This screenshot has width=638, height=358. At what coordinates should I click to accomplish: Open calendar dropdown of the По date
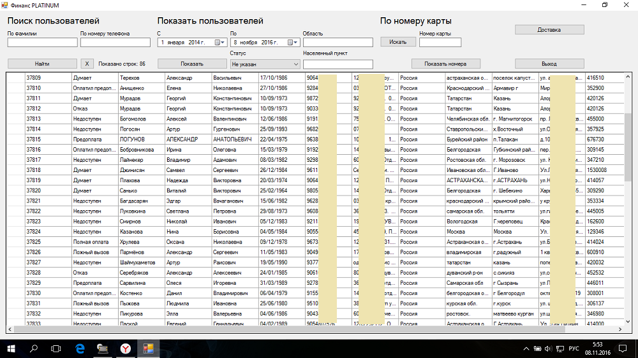tap(293, 42)
